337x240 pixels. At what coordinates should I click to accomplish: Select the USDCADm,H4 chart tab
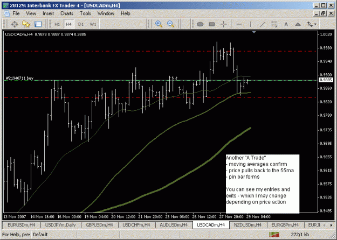[x=211, y=225]
